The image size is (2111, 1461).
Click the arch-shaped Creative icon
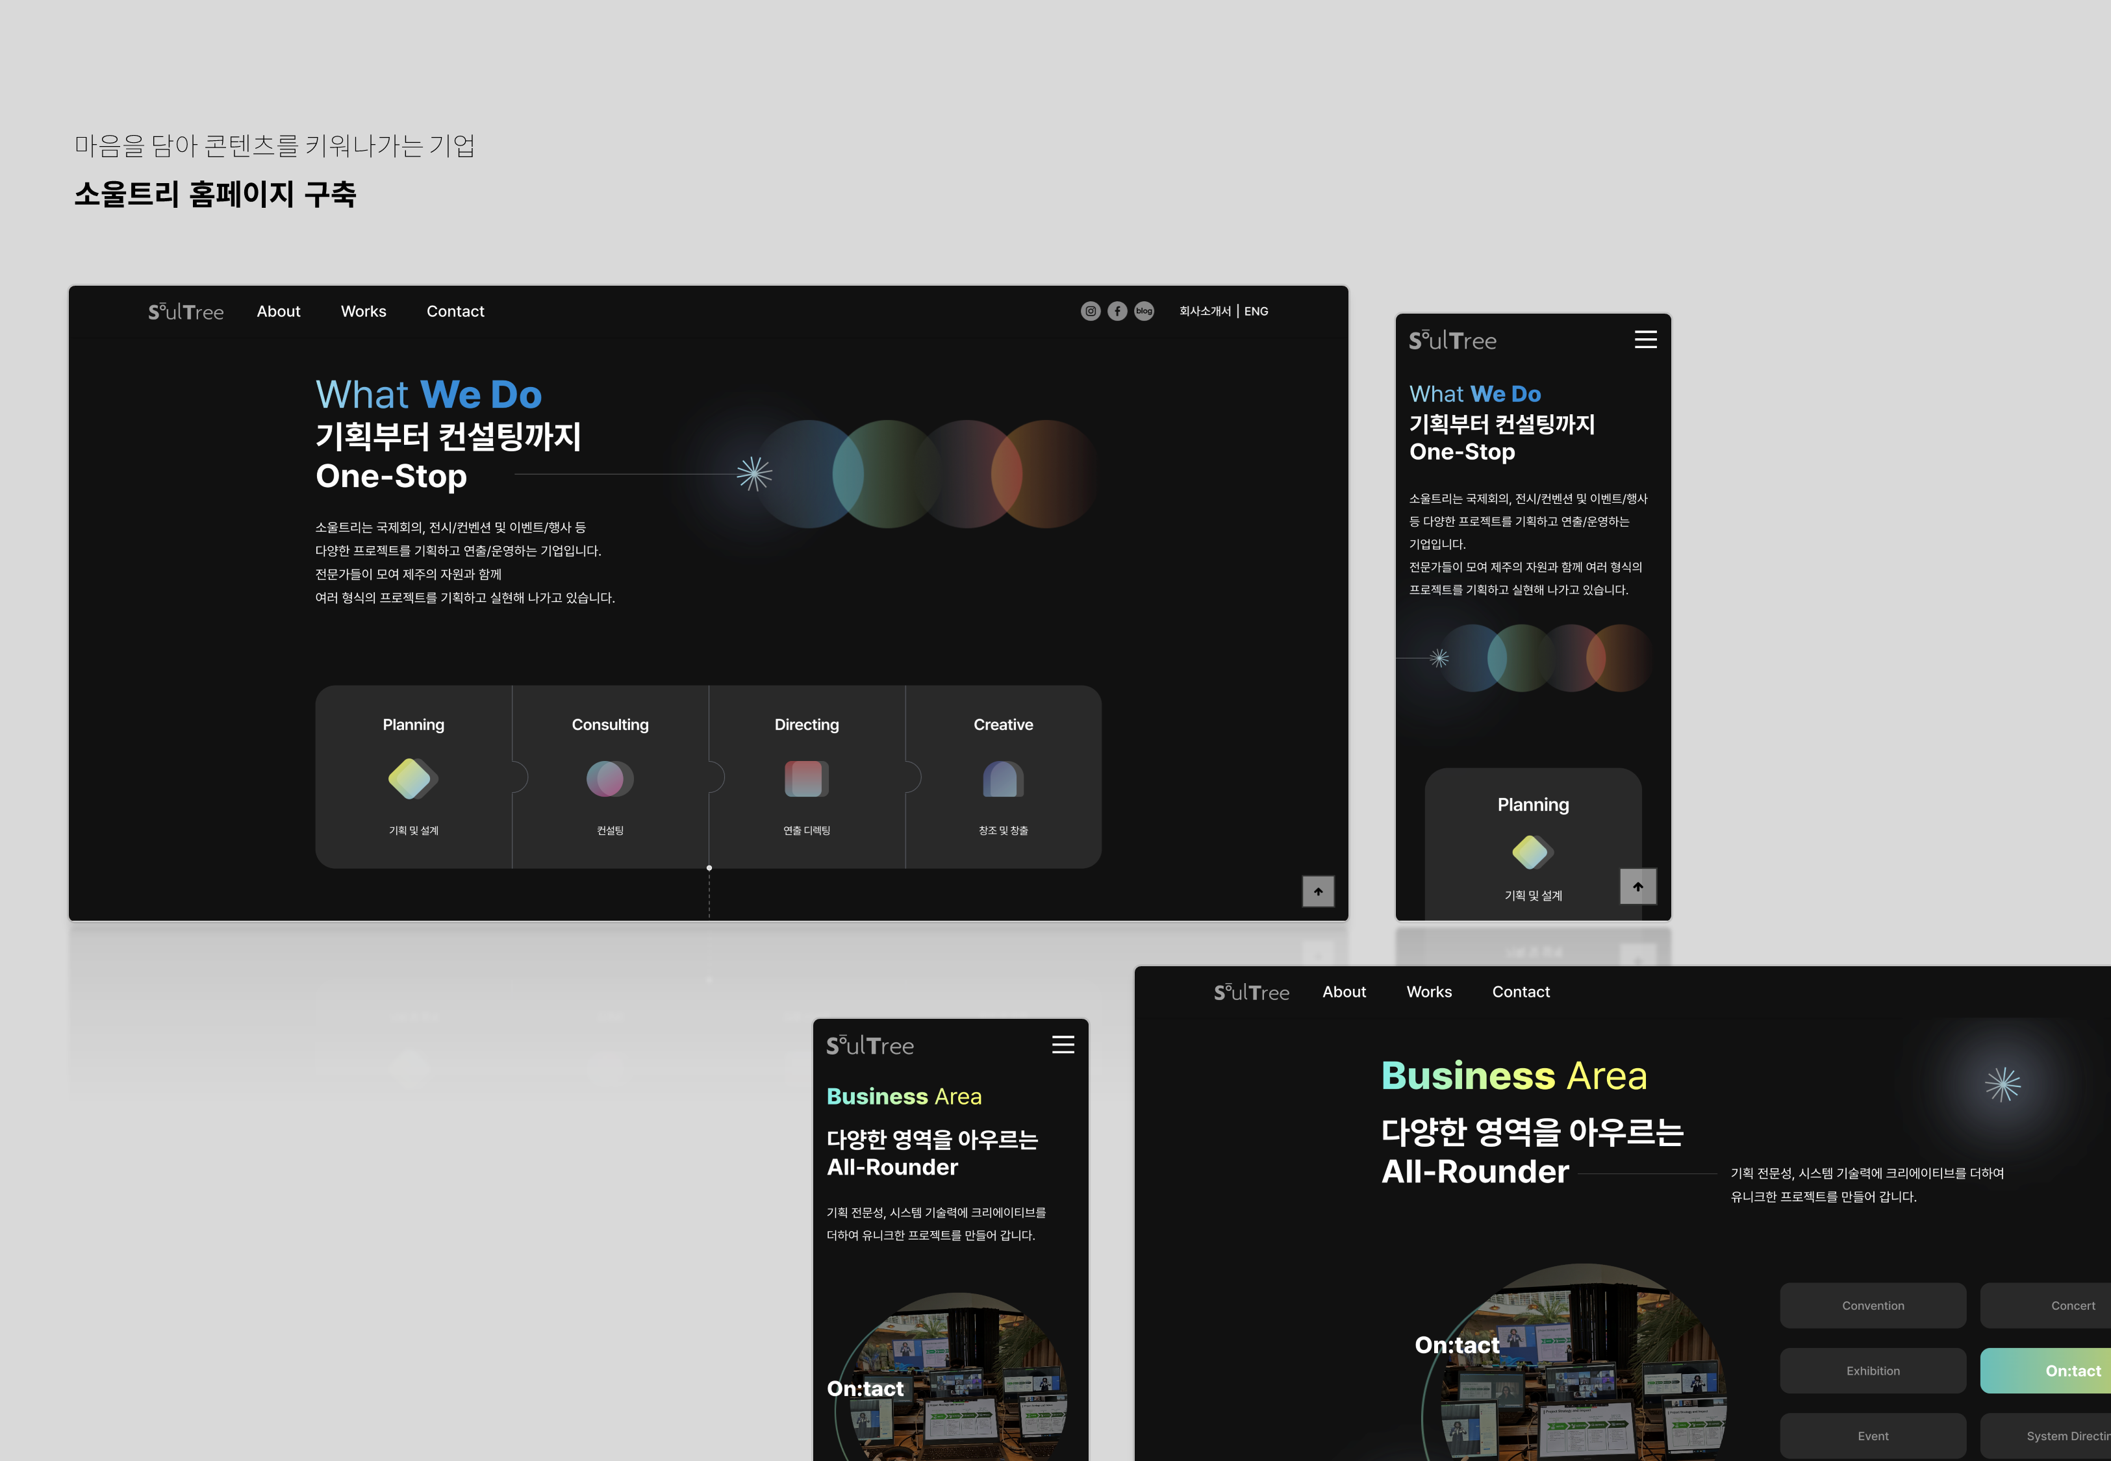coord(1004,779)
